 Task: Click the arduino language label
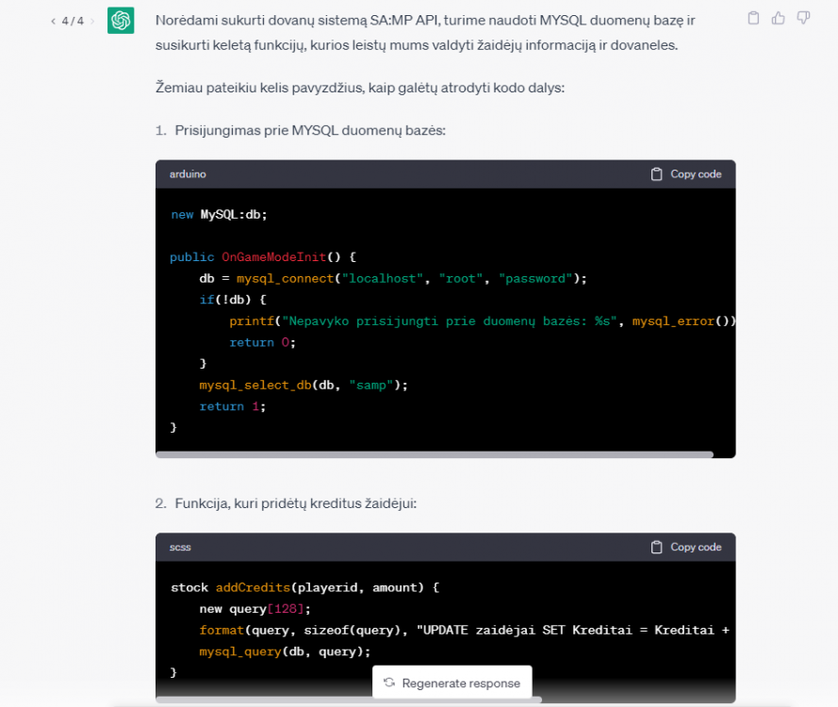[188, 174]
